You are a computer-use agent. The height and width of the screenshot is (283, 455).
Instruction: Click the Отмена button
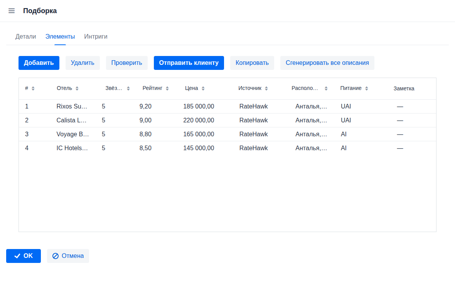coord(68,256)
